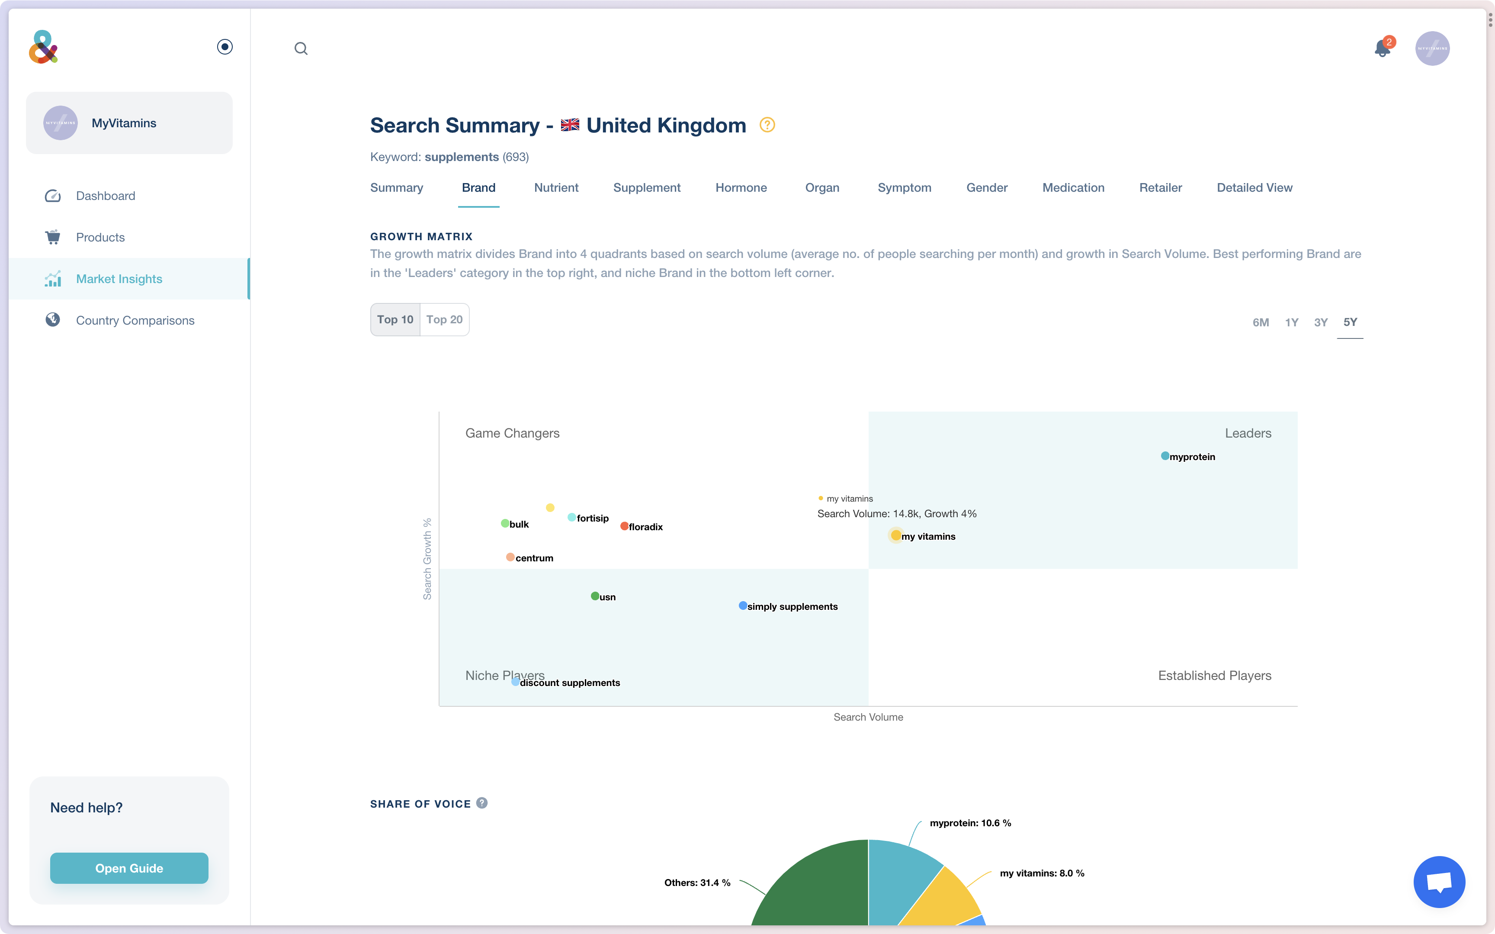Image resolution: width=1495 pixels, height=934 pixels.
Task: Click the search magnifier icon
Action: pos(301,48)
